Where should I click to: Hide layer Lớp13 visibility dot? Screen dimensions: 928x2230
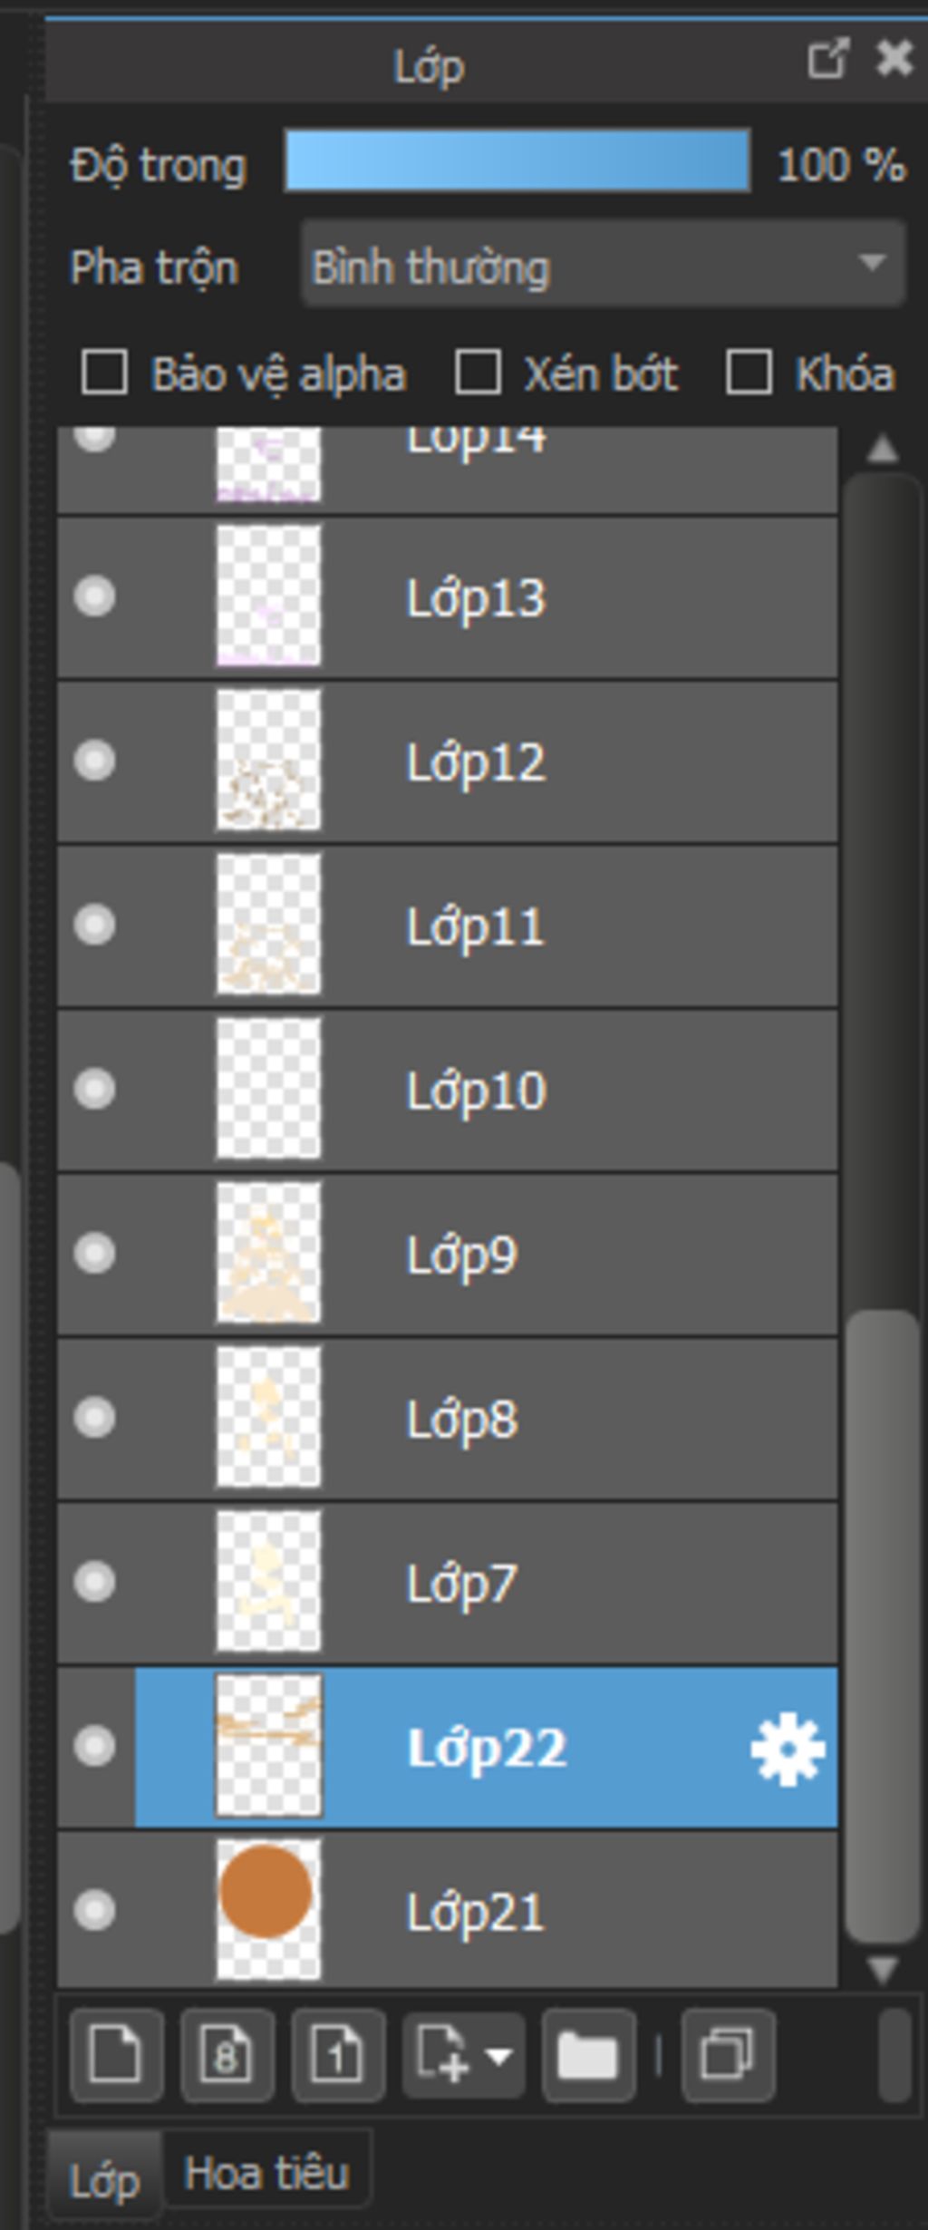[94, 597]
